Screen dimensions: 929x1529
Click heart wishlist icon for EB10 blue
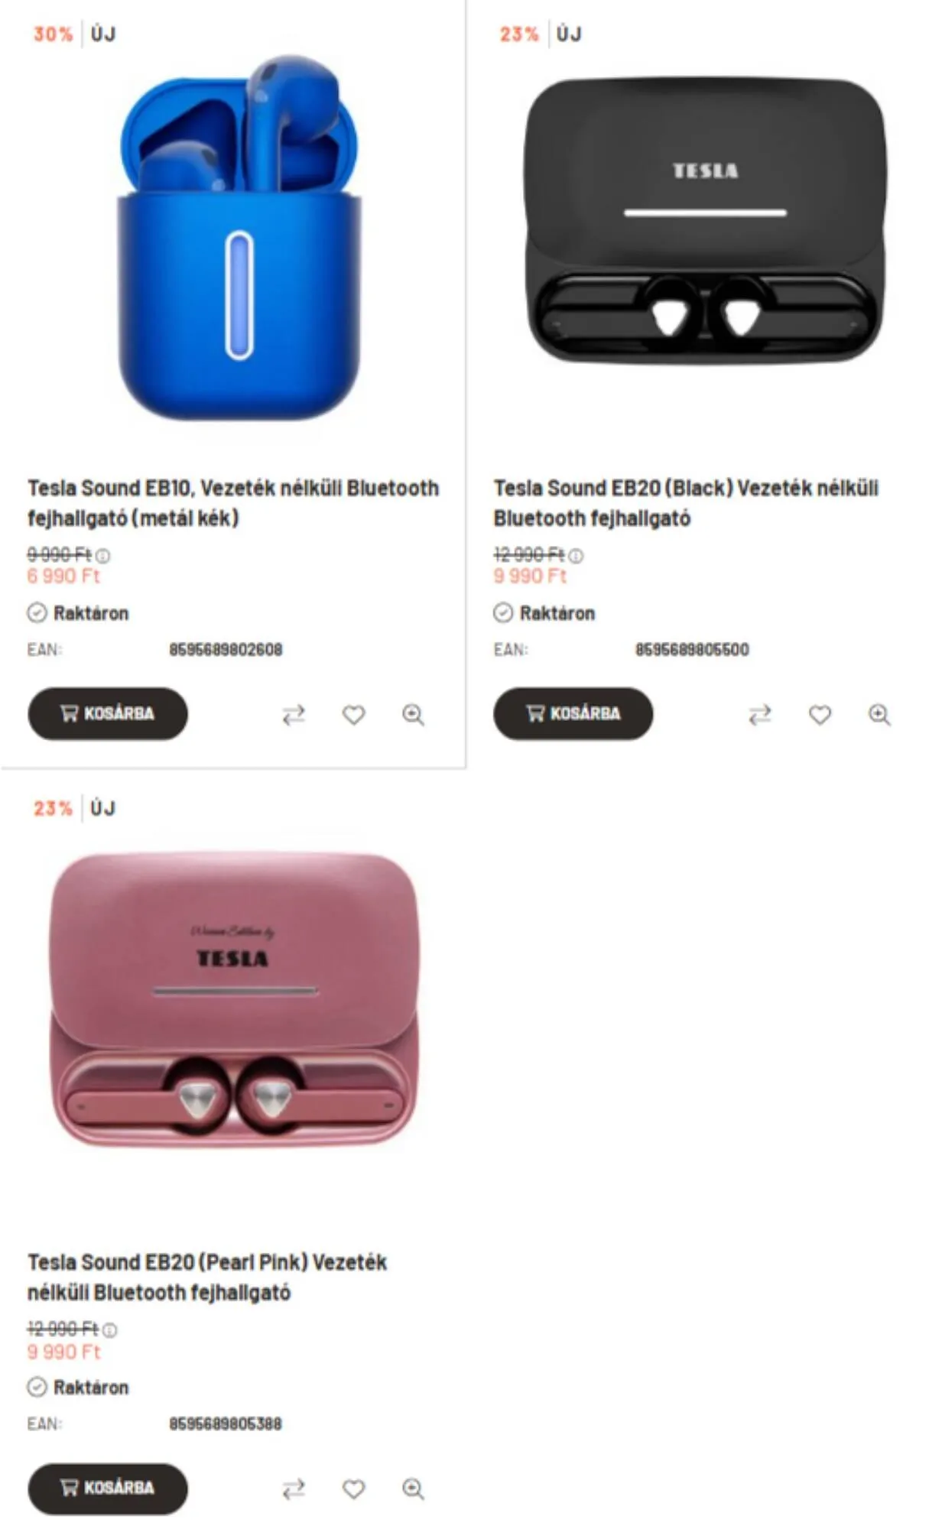(353, 715)
